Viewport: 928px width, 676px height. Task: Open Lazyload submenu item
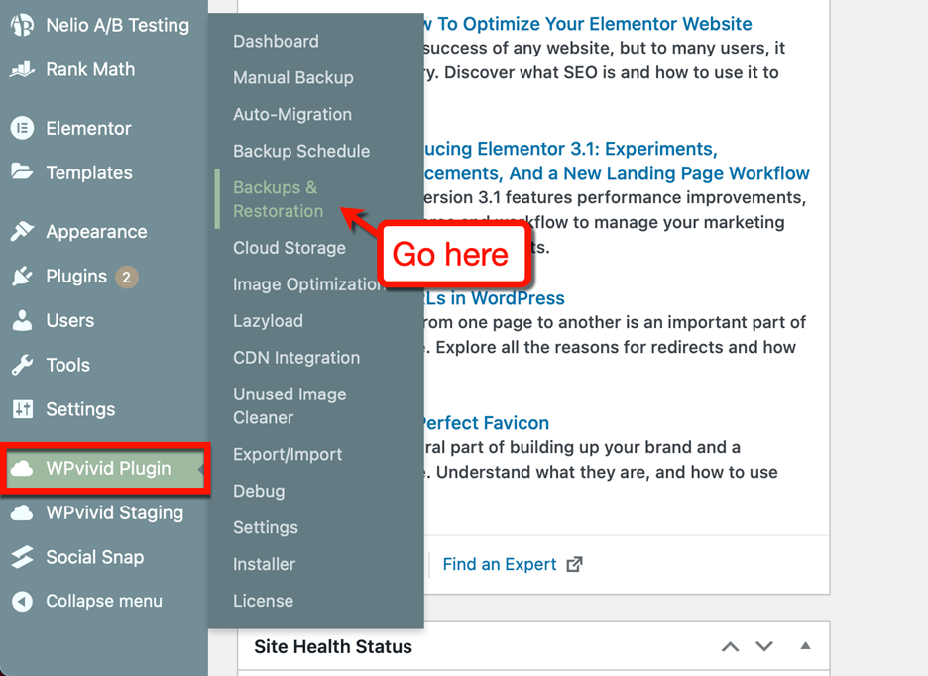(268, 321)
